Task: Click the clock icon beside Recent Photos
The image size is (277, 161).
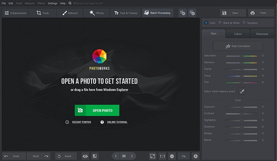Action: (x=67, y=122)
